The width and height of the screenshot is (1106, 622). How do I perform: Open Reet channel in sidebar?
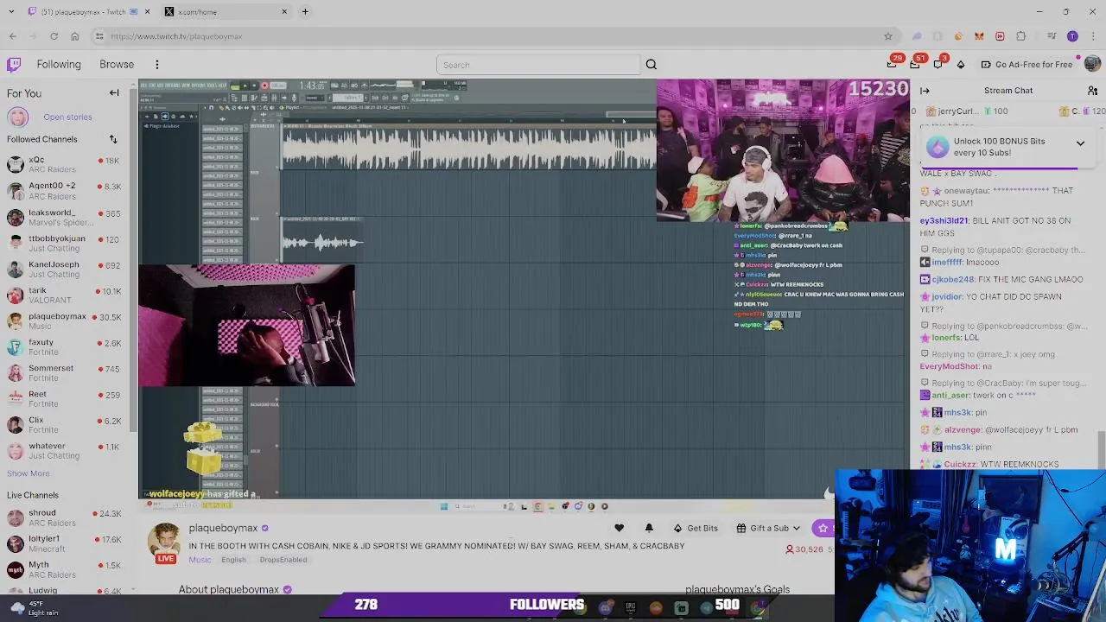tap(65, 398)
